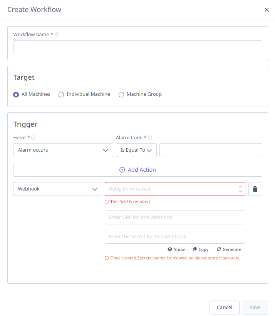The width and height of the screenshot is (275, 316).
Task: Select the All Machines radio option
Action: coord(16,95)
